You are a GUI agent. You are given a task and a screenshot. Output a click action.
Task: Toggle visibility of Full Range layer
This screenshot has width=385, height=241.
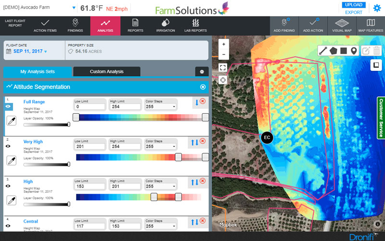click(8, 107)
